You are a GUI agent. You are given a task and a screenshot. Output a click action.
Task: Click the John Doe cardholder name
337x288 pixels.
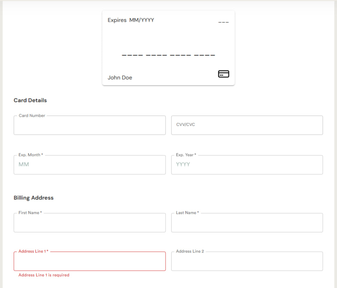click(x=120, y=78)
